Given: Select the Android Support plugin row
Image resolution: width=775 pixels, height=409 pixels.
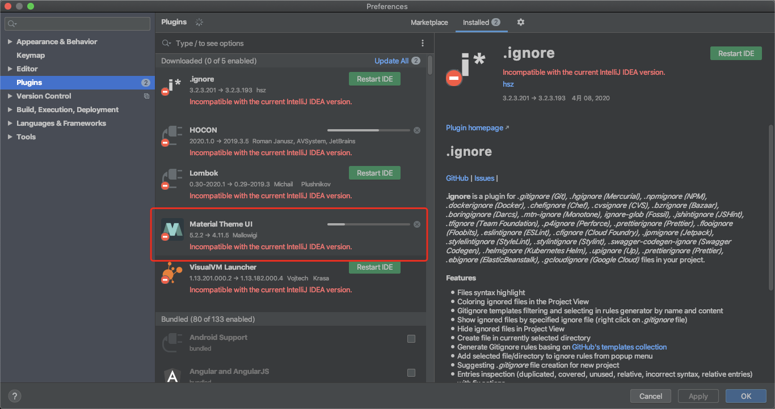Looking at the screenshot, I should coord(290,343).
